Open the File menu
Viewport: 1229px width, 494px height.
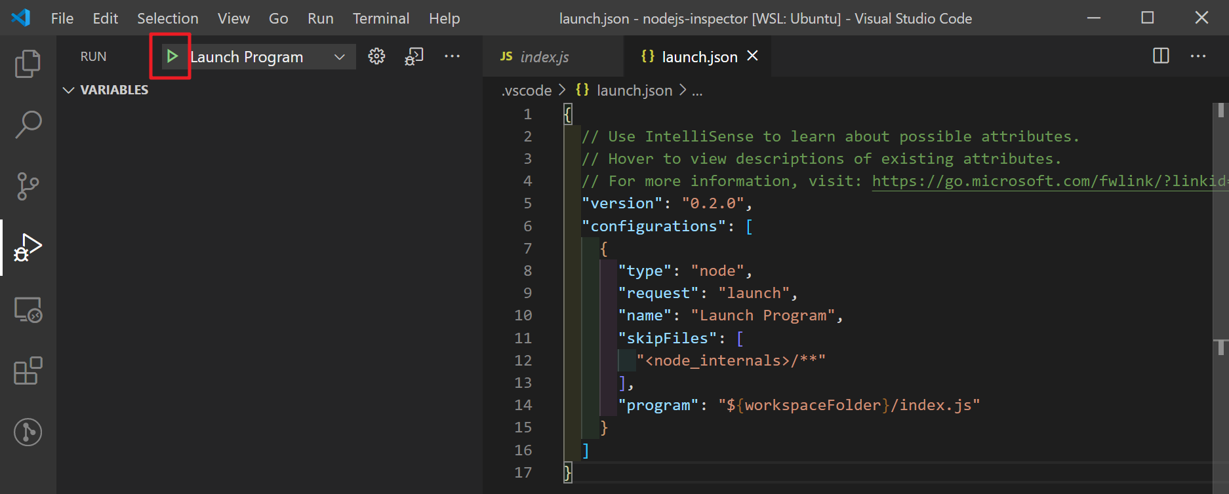click(x=62, y=18)
